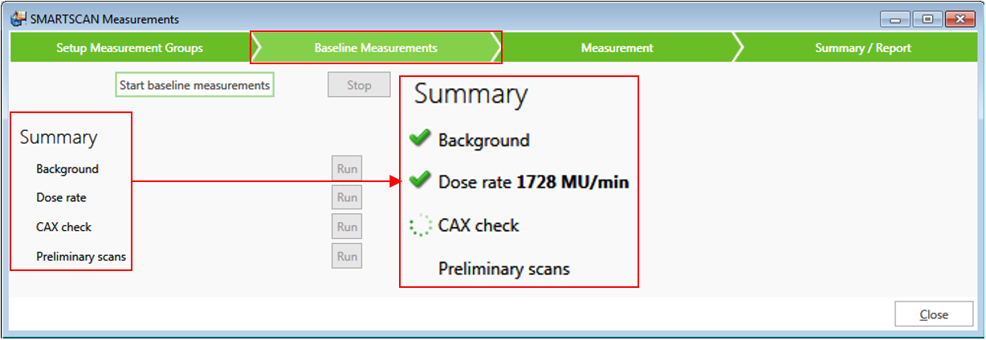Minimize the SMARTSCAN Measurements window

[894, 18]
